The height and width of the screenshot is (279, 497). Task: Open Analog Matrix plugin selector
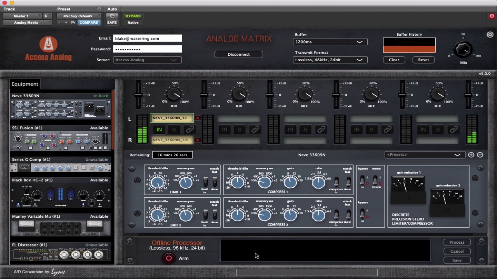(x=28, y=22)
